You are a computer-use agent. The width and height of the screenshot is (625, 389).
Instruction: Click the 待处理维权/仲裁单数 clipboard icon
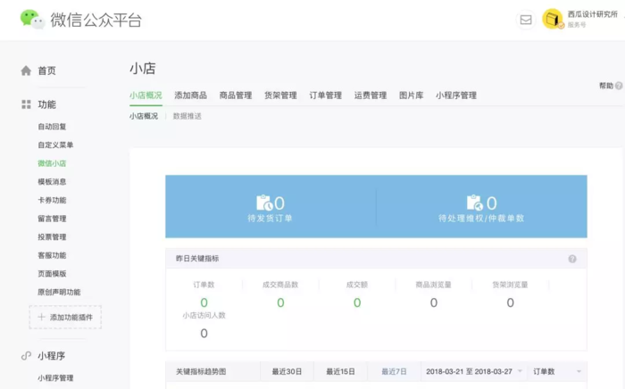point(475,203)
